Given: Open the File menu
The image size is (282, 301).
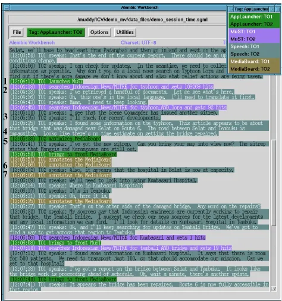Looking at the screenshot, I should pyautogui.click(x=17, y=32).
